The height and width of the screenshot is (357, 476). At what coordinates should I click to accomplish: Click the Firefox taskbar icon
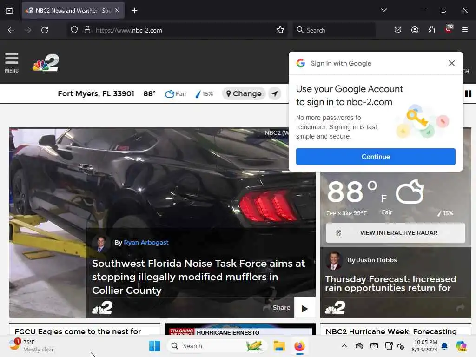pos(299,346)
